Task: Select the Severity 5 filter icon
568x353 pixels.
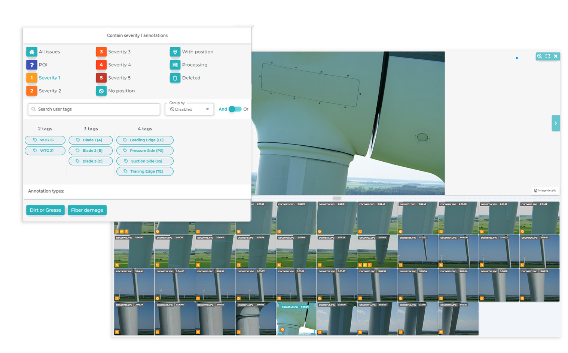Action: [101, 78]
